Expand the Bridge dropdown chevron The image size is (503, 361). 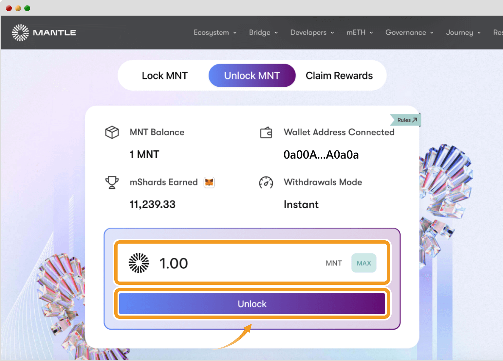pyautogui.click(x=276, y=33)
